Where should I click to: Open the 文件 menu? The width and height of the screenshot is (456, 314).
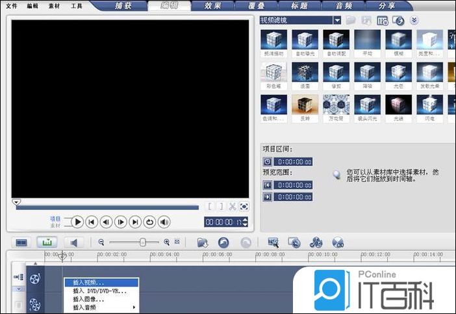click(12, 6)
